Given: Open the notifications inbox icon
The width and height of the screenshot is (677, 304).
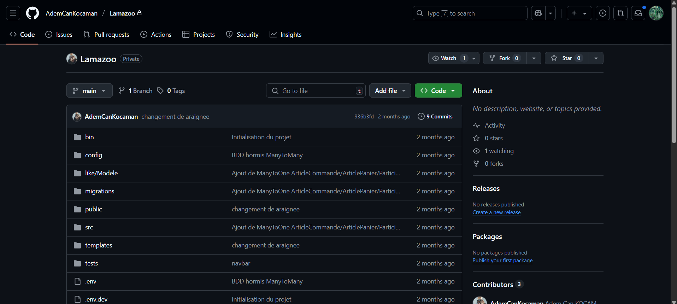Looking at the screenshot, I should (x=638, y=13).
